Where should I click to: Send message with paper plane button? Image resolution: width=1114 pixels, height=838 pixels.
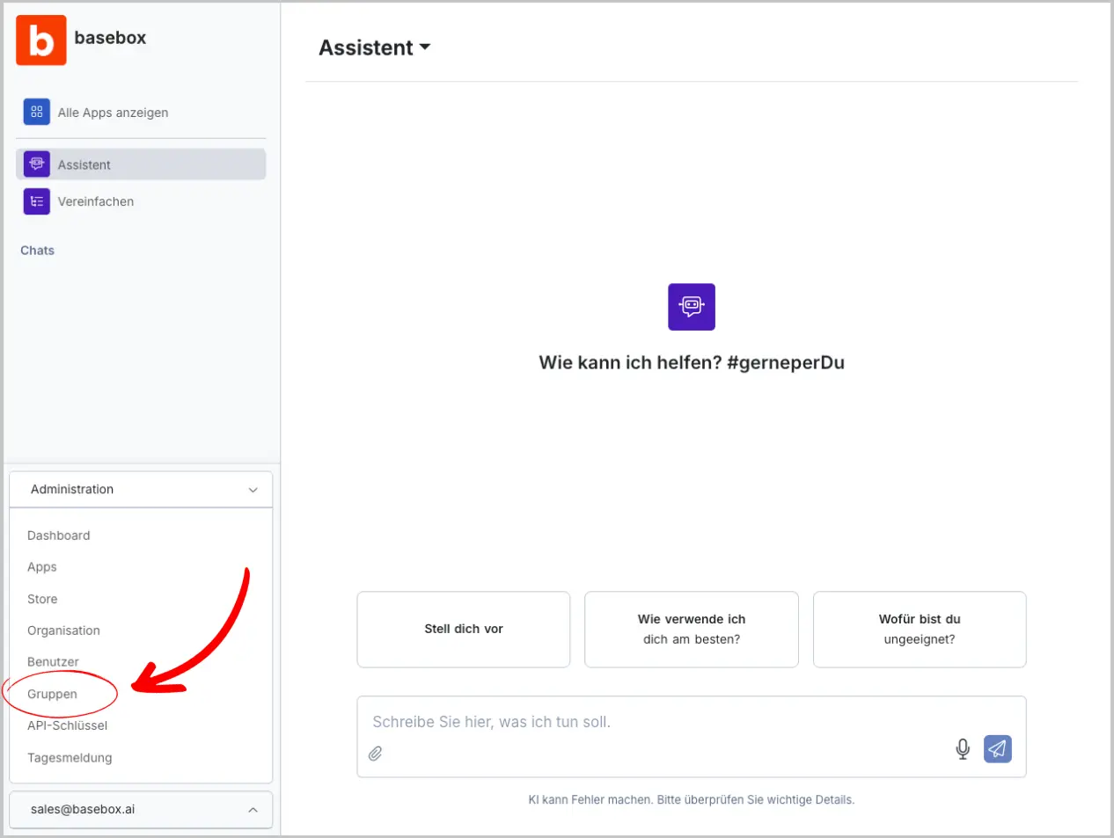coord(997,748)
